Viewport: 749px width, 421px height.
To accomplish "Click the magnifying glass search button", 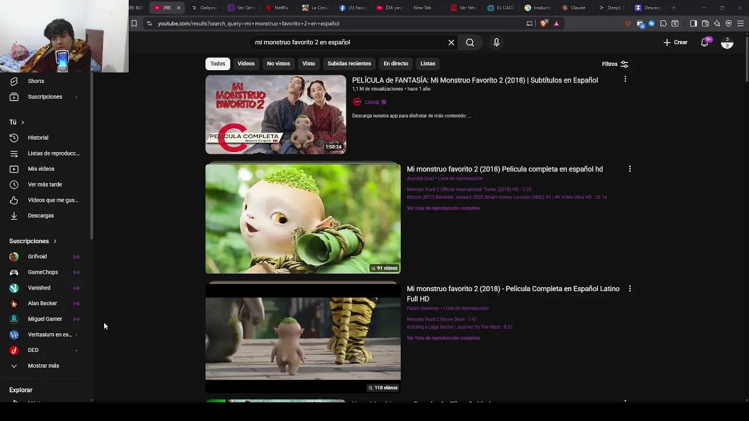I will pyautogui.click(x=470, y=42).
